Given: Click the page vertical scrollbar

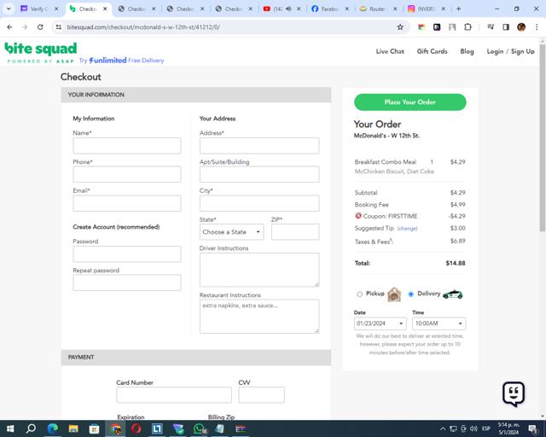Looking at the screenshot, I should (543, 137).
